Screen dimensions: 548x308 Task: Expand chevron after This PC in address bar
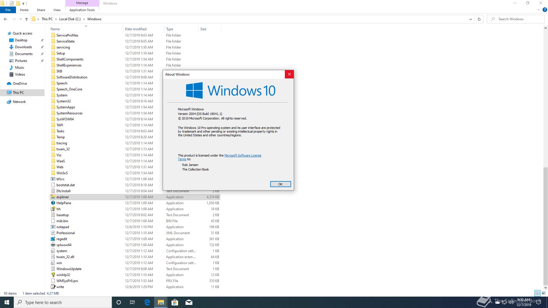[56, 19]
